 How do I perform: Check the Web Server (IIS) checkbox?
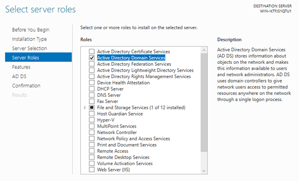click(x=92, y=170)
